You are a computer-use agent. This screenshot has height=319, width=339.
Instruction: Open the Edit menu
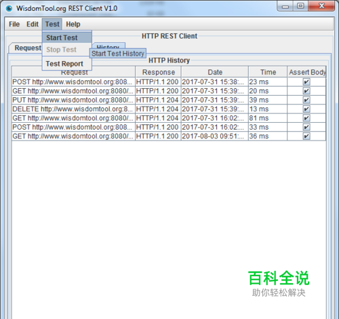(x=33, y=24)
